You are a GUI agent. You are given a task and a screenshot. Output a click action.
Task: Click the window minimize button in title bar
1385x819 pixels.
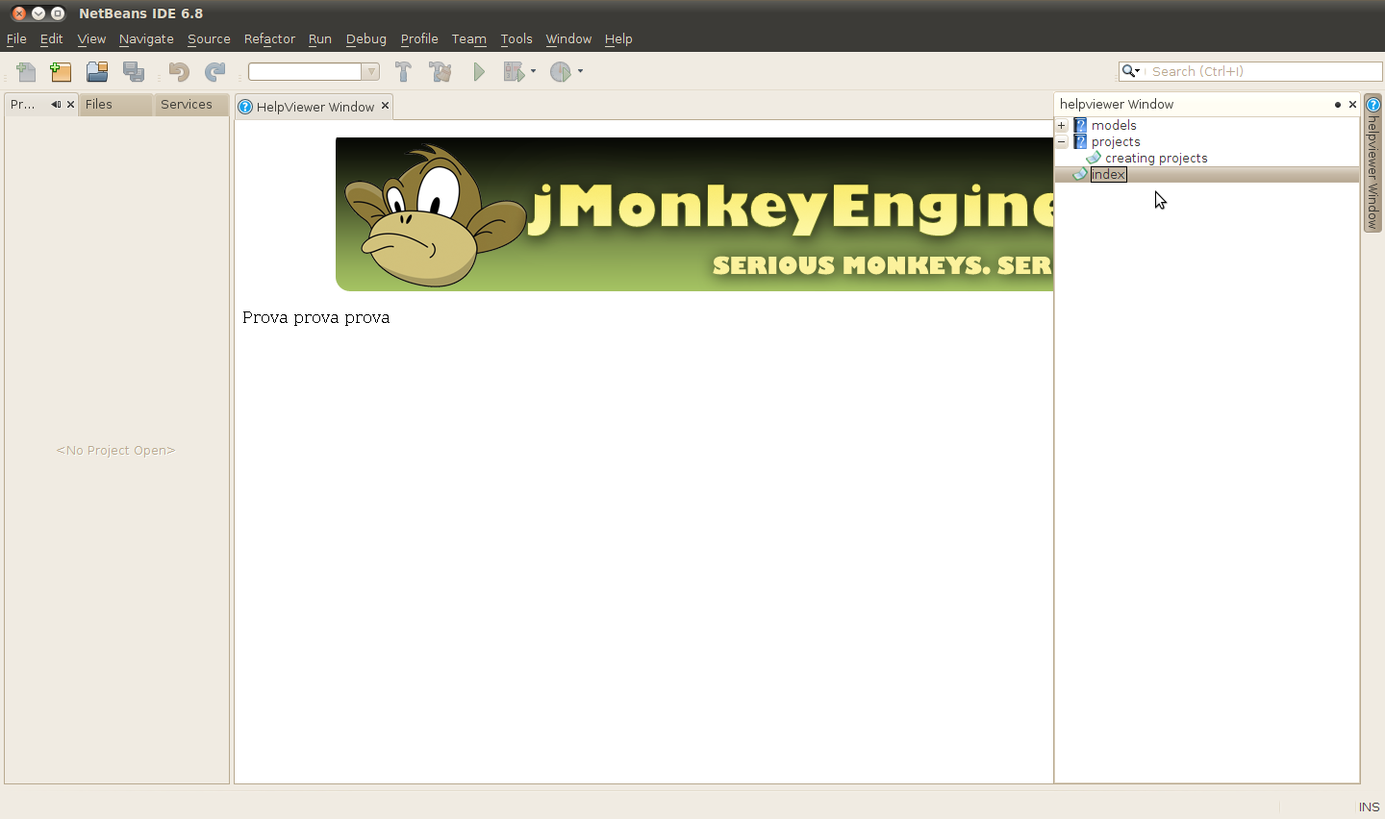click(x=38, y=13)
